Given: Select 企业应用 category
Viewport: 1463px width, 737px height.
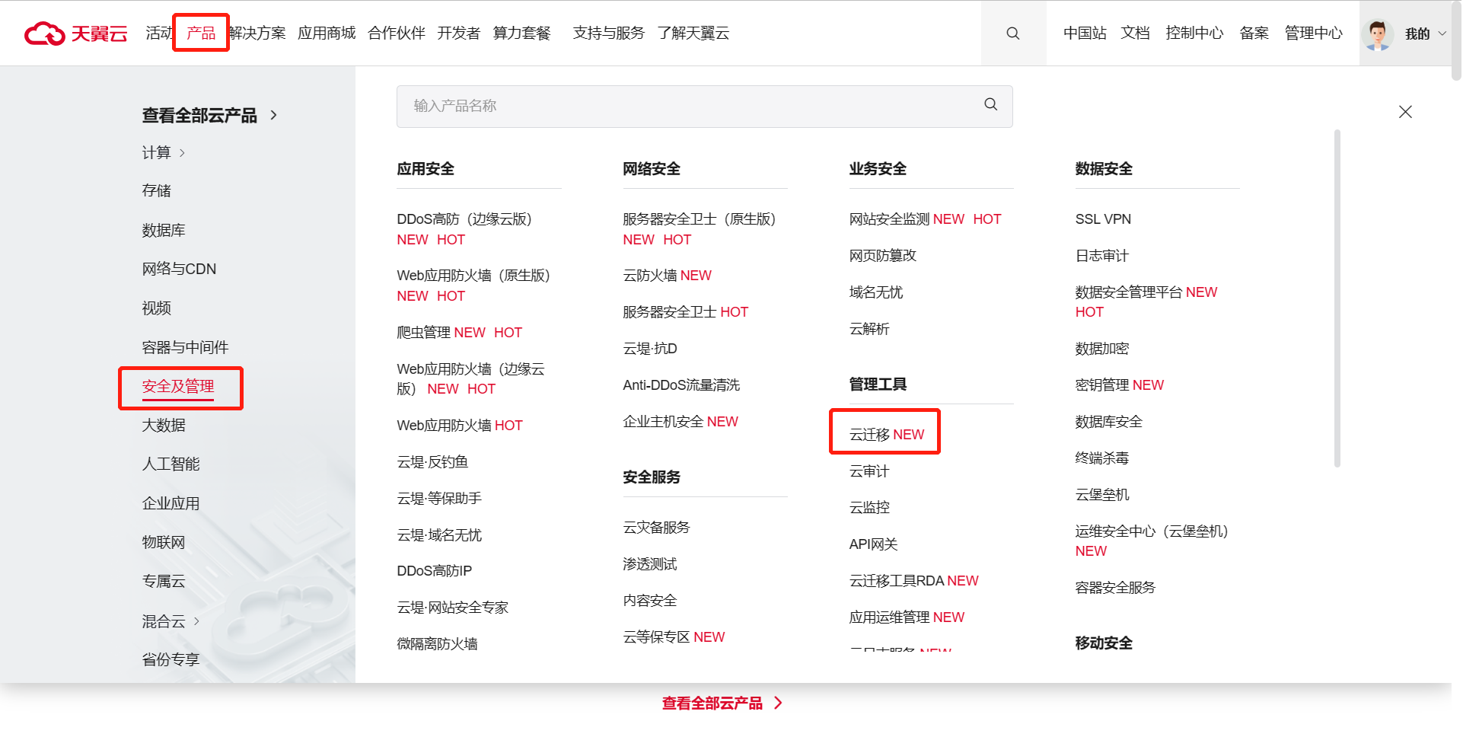Looking at the screenshot, I should tap(171, 503).
